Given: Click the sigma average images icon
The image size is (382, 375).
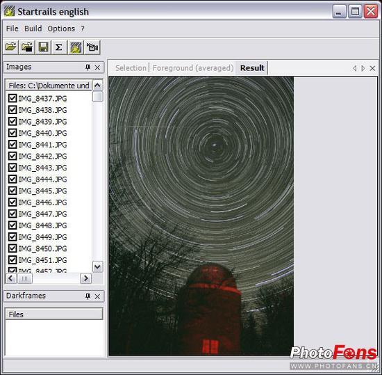Looking at the screenshot, I should (x=59, y=47).
